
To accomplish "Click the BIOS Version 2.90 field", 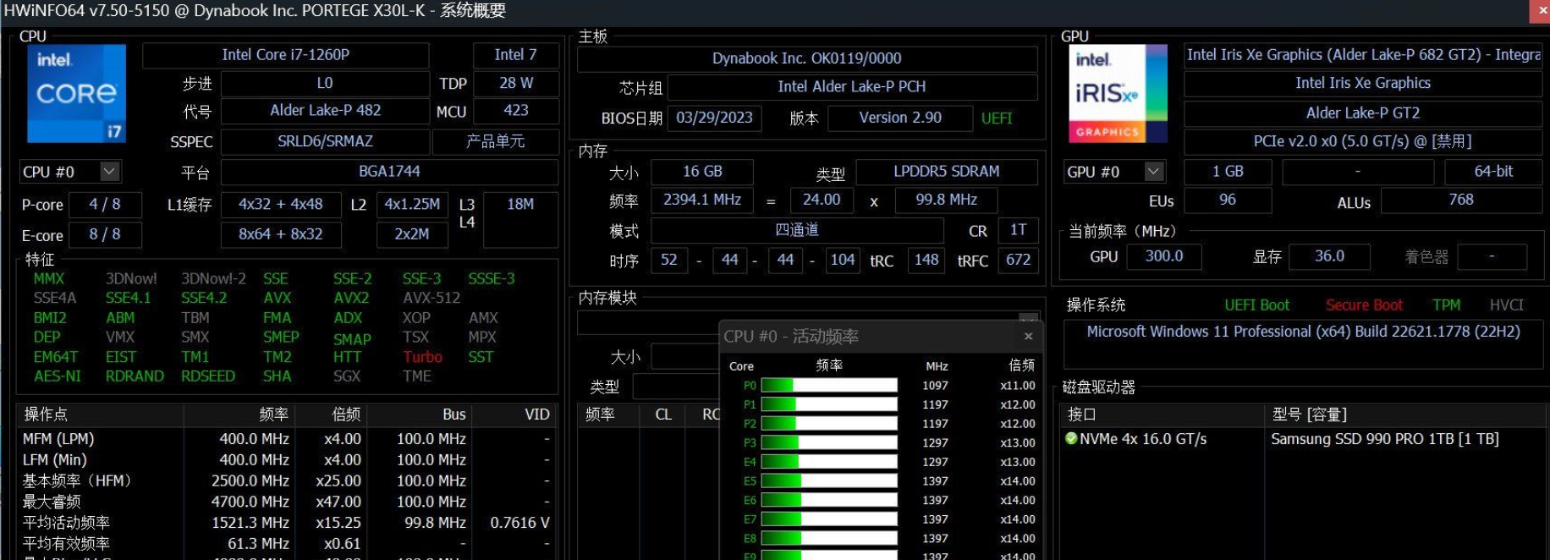I will [x=899, y=118].
